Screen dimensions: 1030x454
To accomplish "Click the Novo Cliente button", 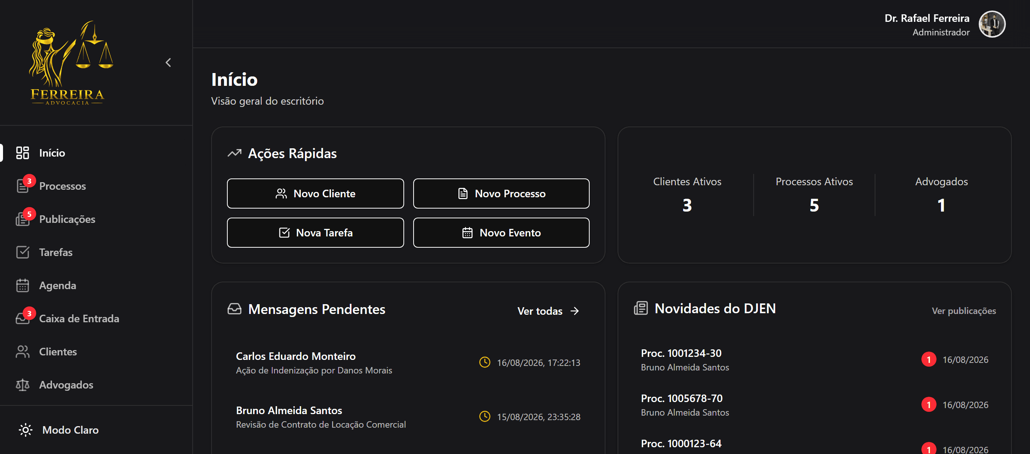I will coord(316,193).
